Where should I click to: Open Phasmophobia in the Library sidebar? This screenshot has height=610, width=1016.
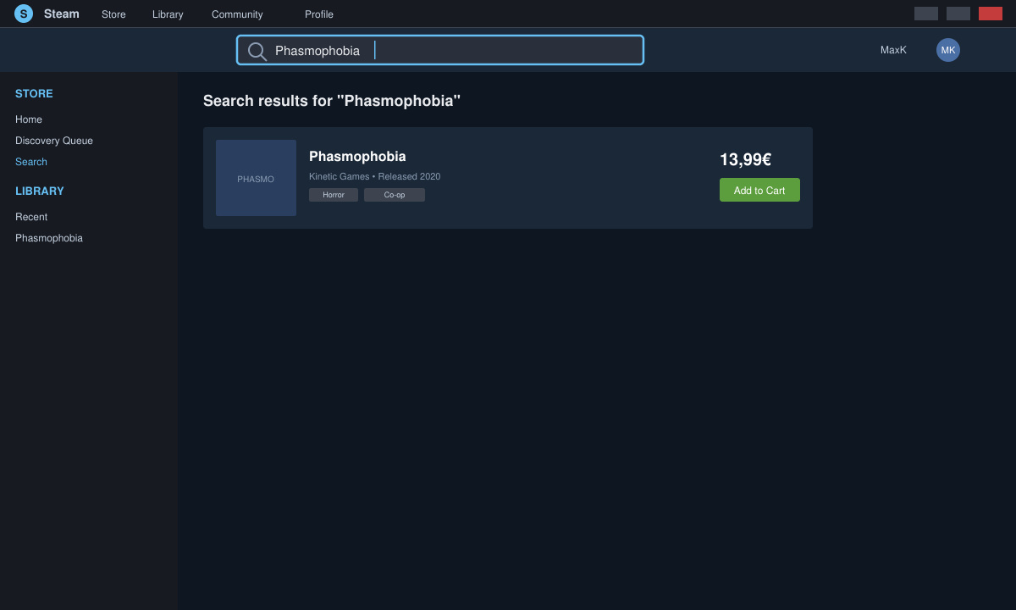(x=49, y=238)
